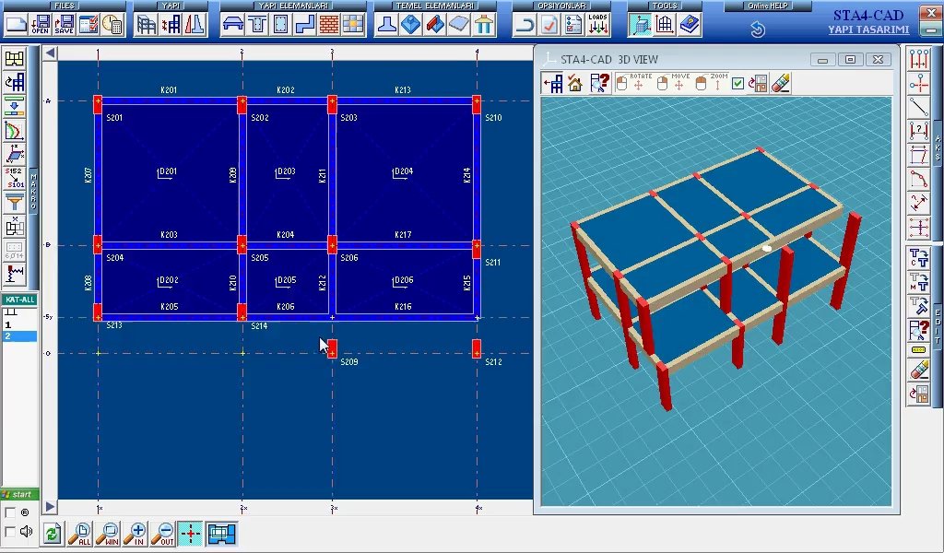Image resolution: width=944 pixels, height=553 pixels.
Task: Click the options checklist icon beside LOADS
Action: (x=573, y=25)
